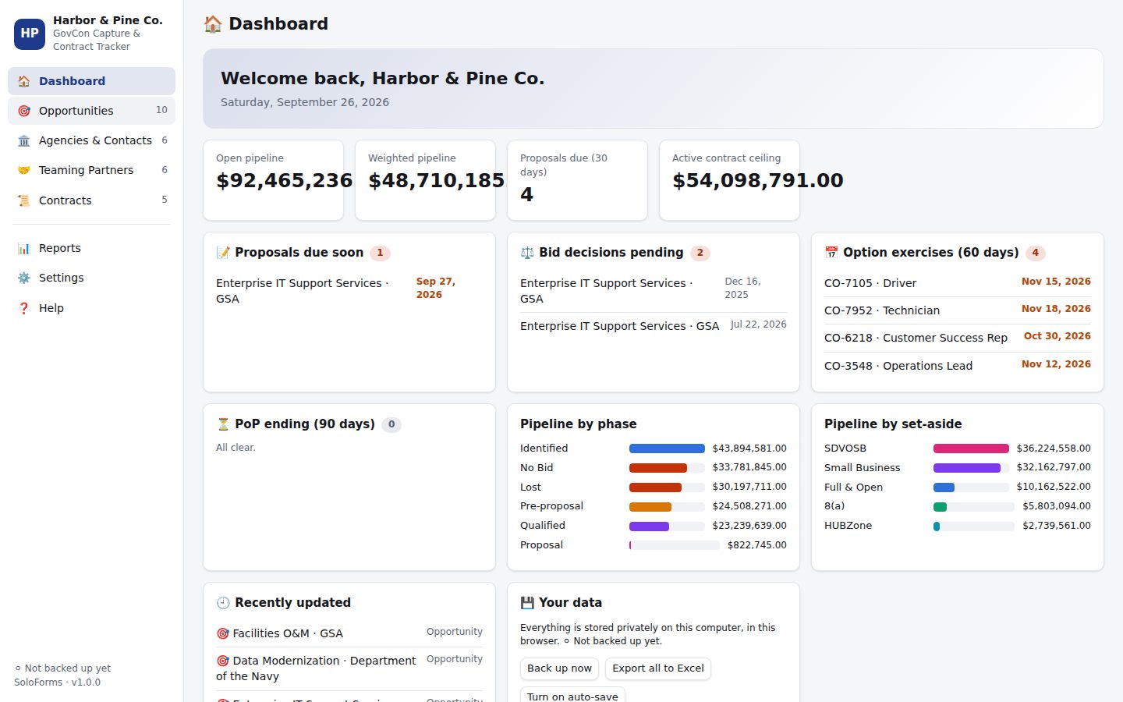Click the Contracts scroll icon
The width and height of the screenshot is (1123, 702).
pos(24,200)
